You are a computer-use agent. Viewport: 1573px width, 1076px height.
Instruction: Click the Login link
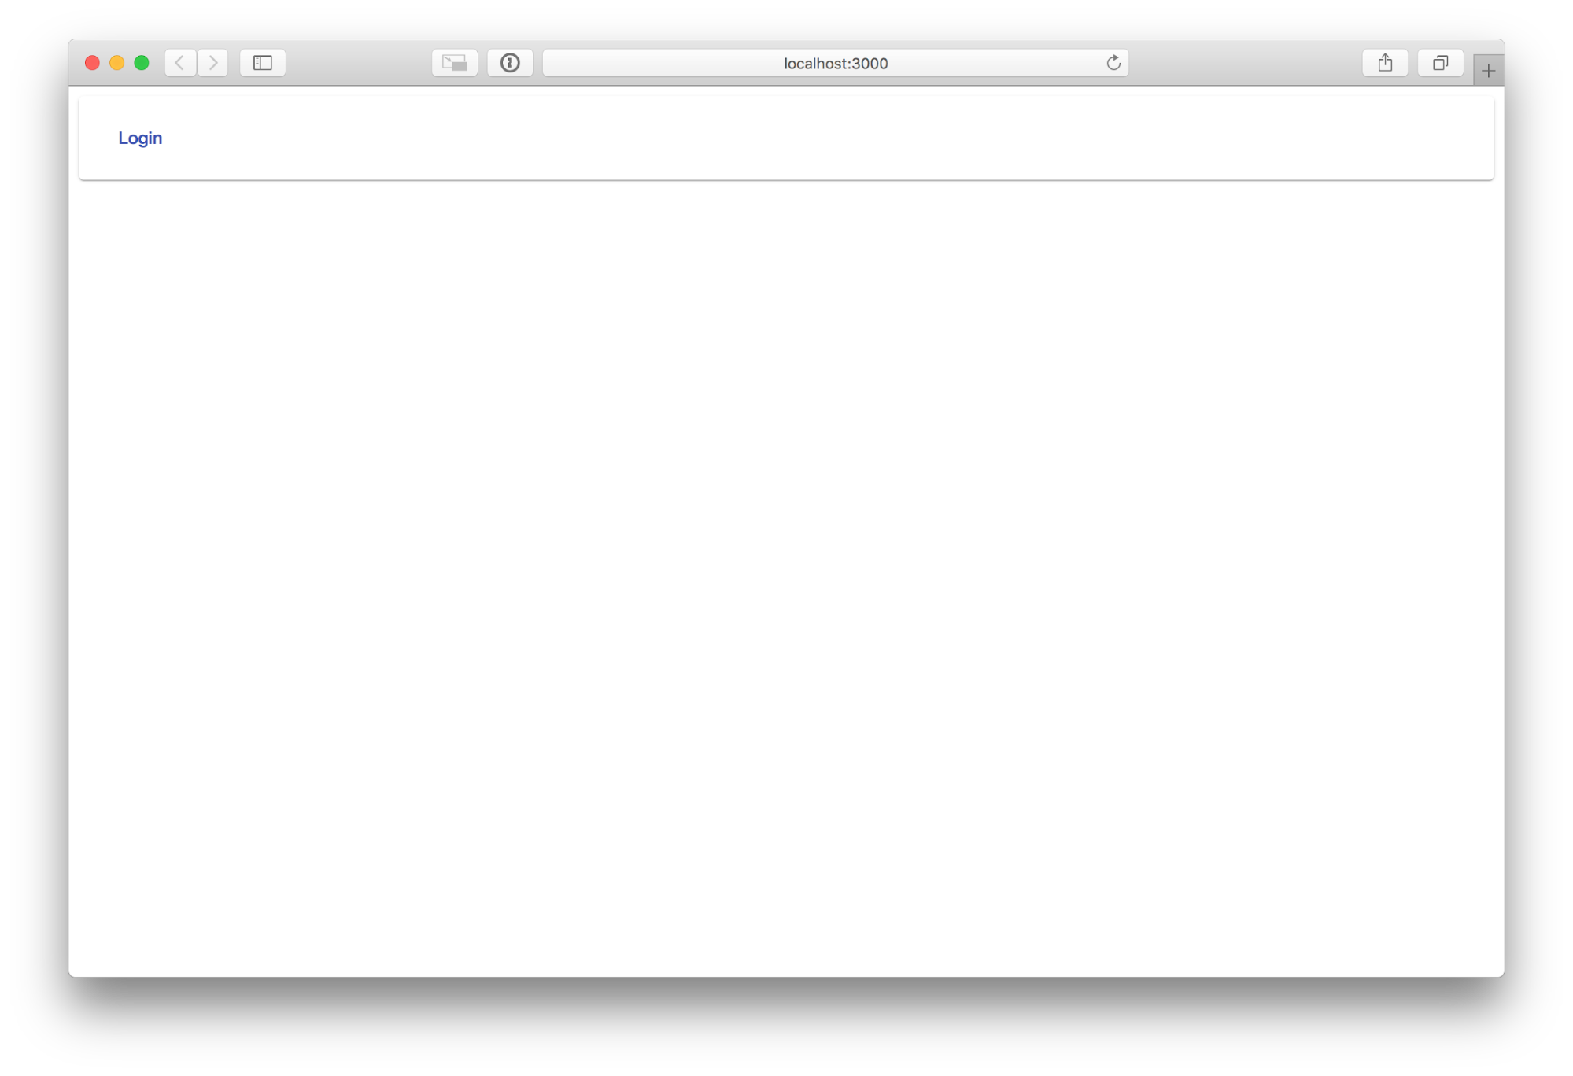(140, 138)
